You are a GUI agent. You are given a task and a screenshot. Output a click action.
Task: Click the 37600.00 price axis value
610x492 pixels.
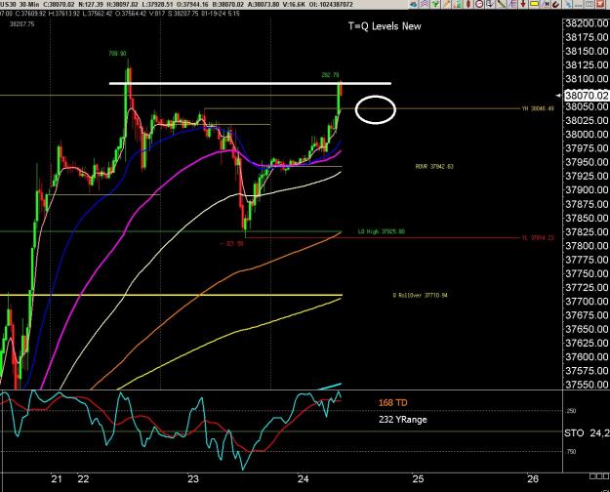[587, 357]
